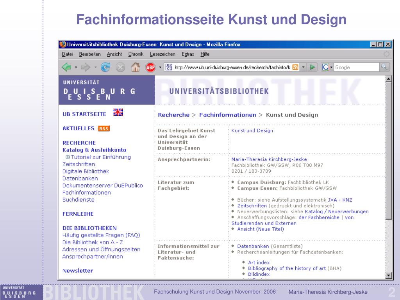This screenshot has height=300, width=400.
Task: Click the UB DE site icon in address bar
Action: pyautogui.click(x=169, y=67)
